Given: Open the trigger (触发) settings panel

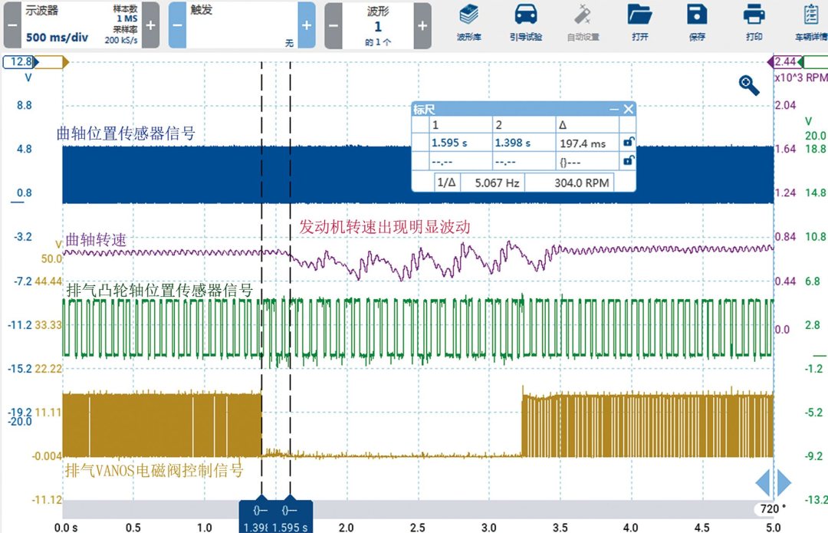Looking at the screenshot, I should coord(242,25).
